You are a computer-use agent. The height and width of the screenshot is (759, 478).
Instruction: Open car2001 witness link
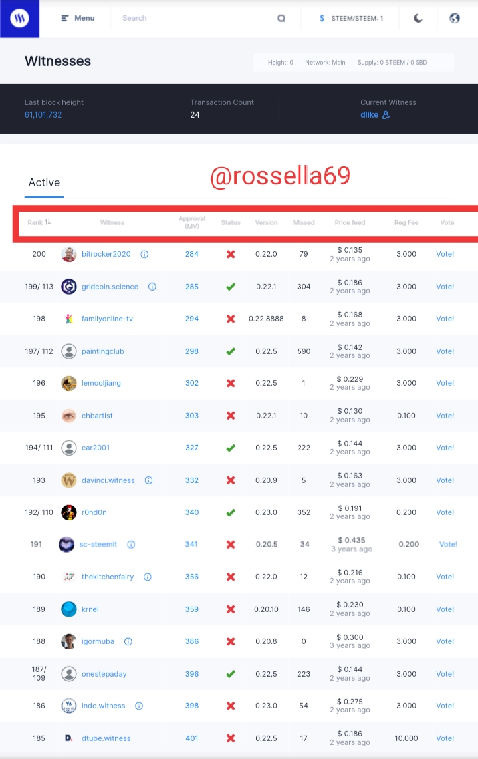(95, 448)
